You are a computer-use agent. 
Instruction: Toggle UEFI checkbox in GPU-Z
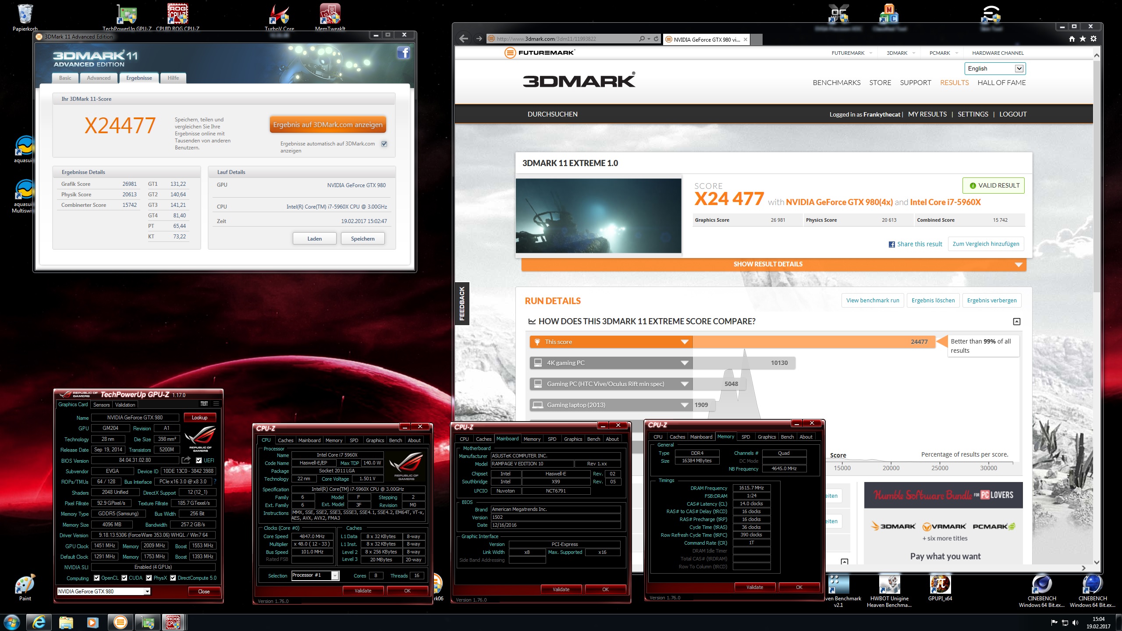pyautogui.click(x=199, y=460)
